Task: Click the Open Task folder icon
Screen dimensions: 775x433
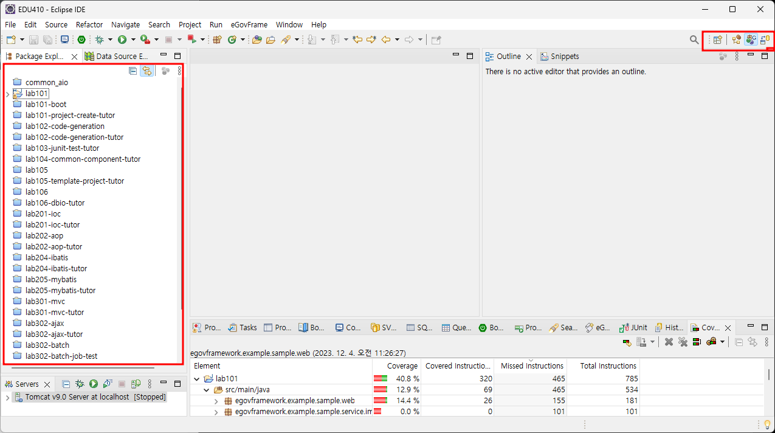Action: pos(270,40)
